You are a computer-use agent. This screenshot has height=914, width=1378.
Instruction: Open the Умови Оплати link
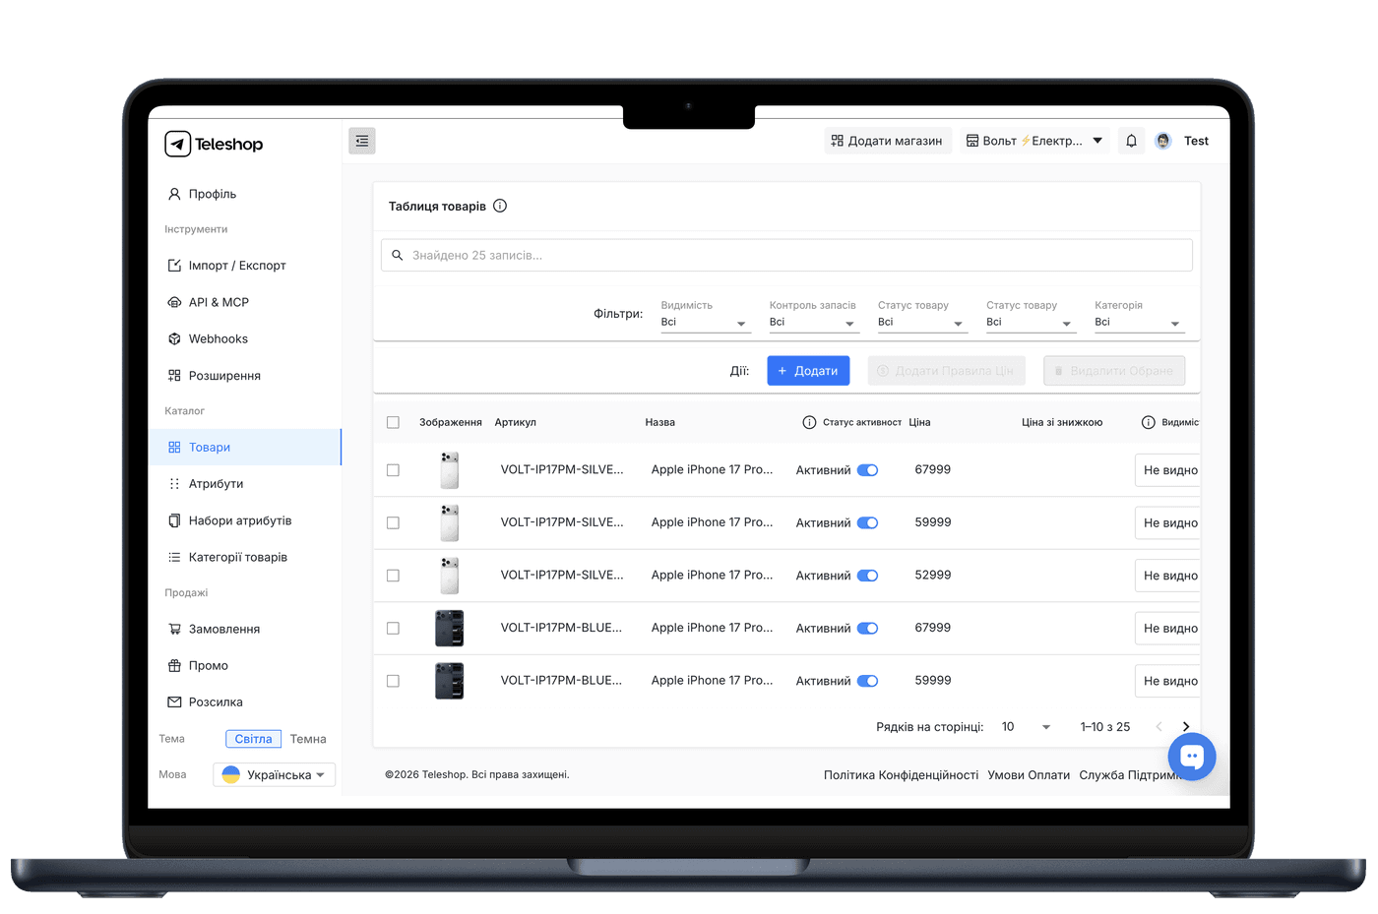pyautogui.click(x=1029, y=775)
